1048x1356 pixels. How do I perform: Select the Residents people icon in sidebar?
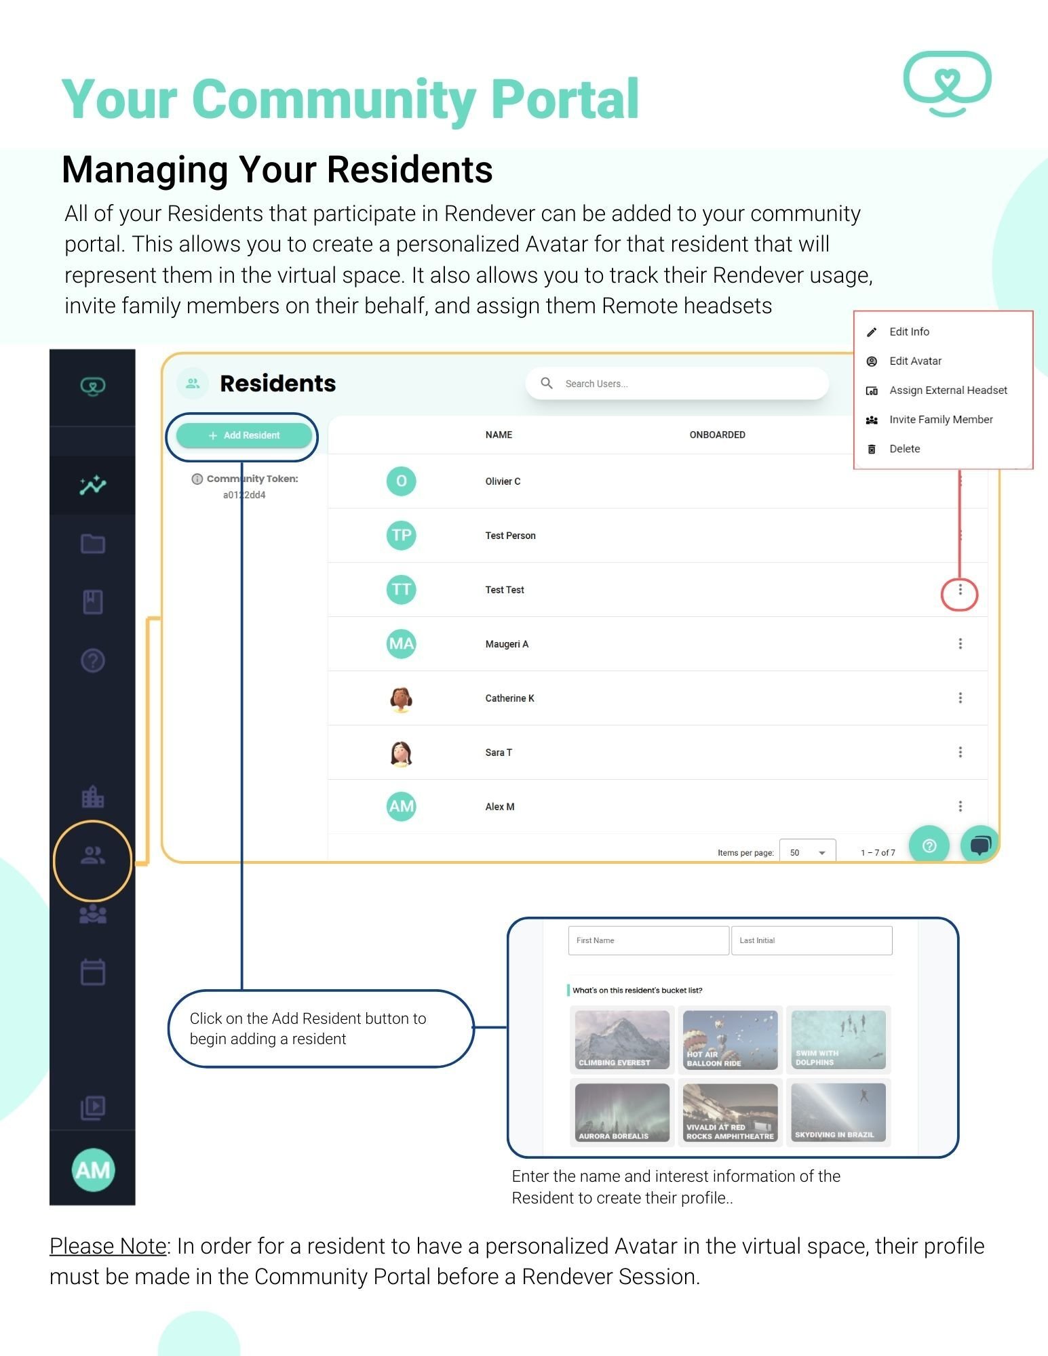pos(93,856)
